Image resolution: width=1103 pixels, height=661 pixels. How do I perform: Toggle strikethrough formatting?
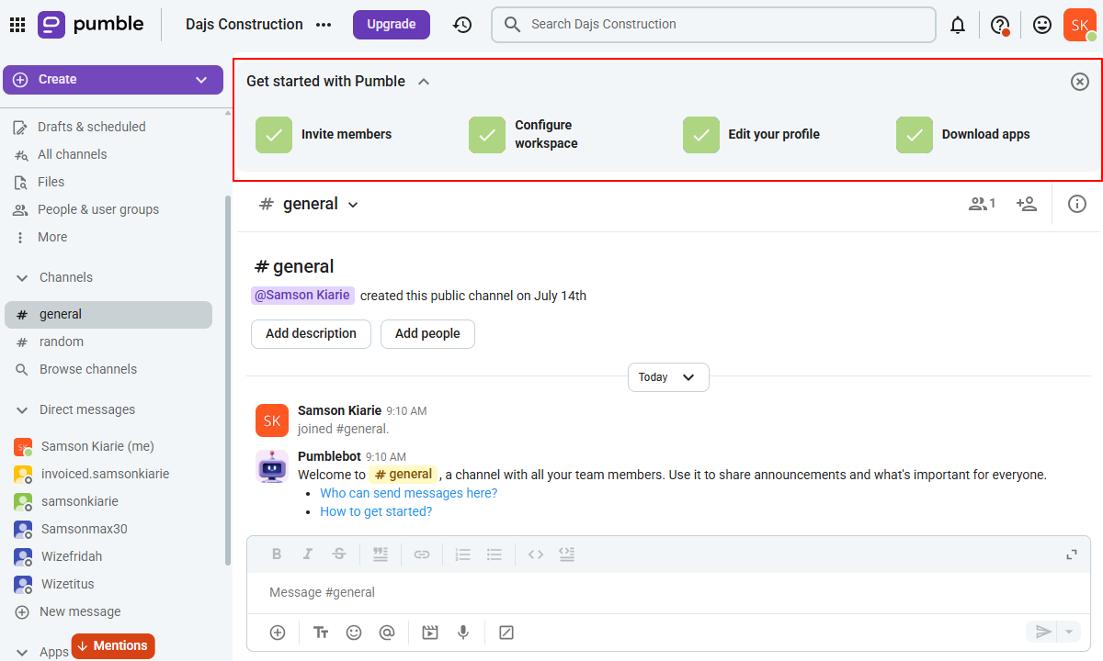tap(339, 555)
